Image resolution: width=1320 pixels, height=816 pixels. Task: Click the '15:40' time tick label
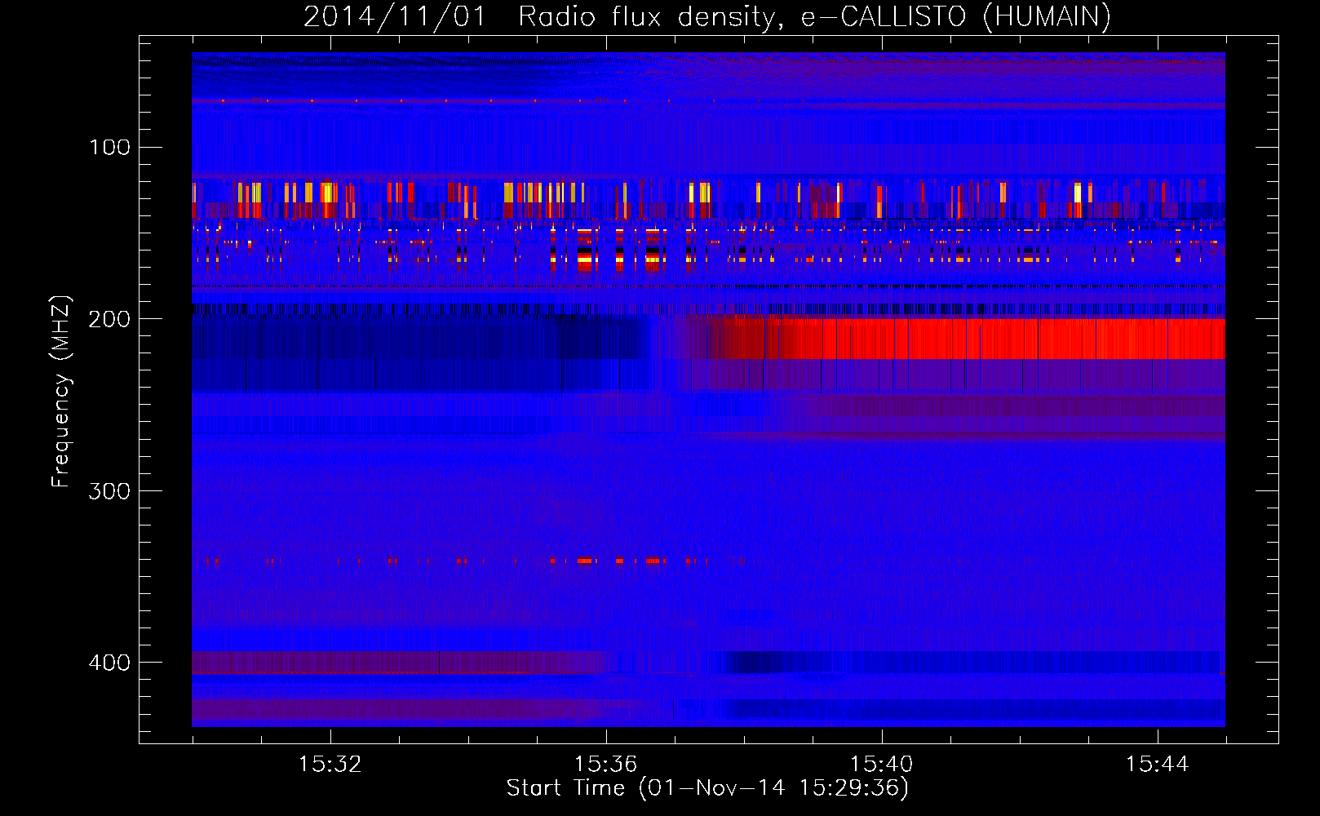coord(881,764)
